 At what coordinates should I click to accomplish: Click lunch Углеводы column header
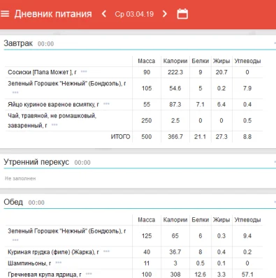[247, 220]
